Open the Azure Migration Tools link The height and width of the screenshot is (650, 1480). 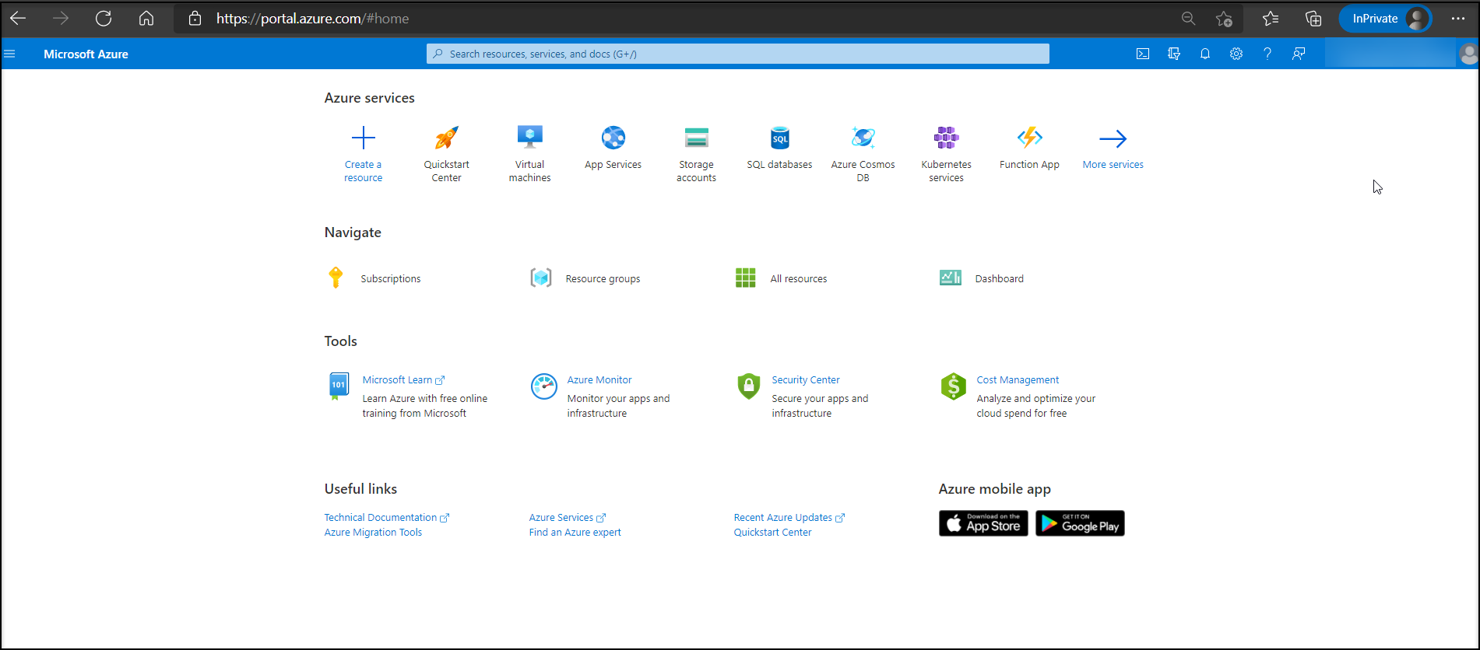pyautogui.click(x=373, y=533)
